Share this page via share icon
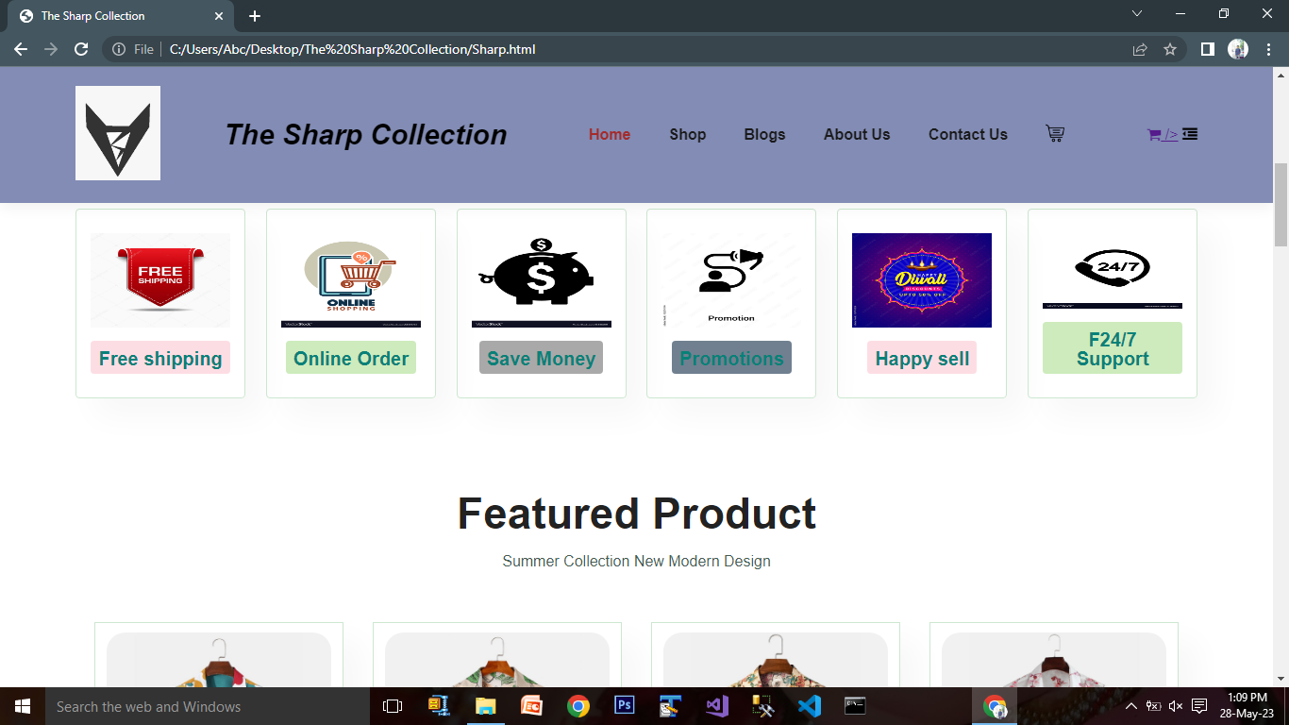Screen dimensions: 1289x725 point(1140,49)
